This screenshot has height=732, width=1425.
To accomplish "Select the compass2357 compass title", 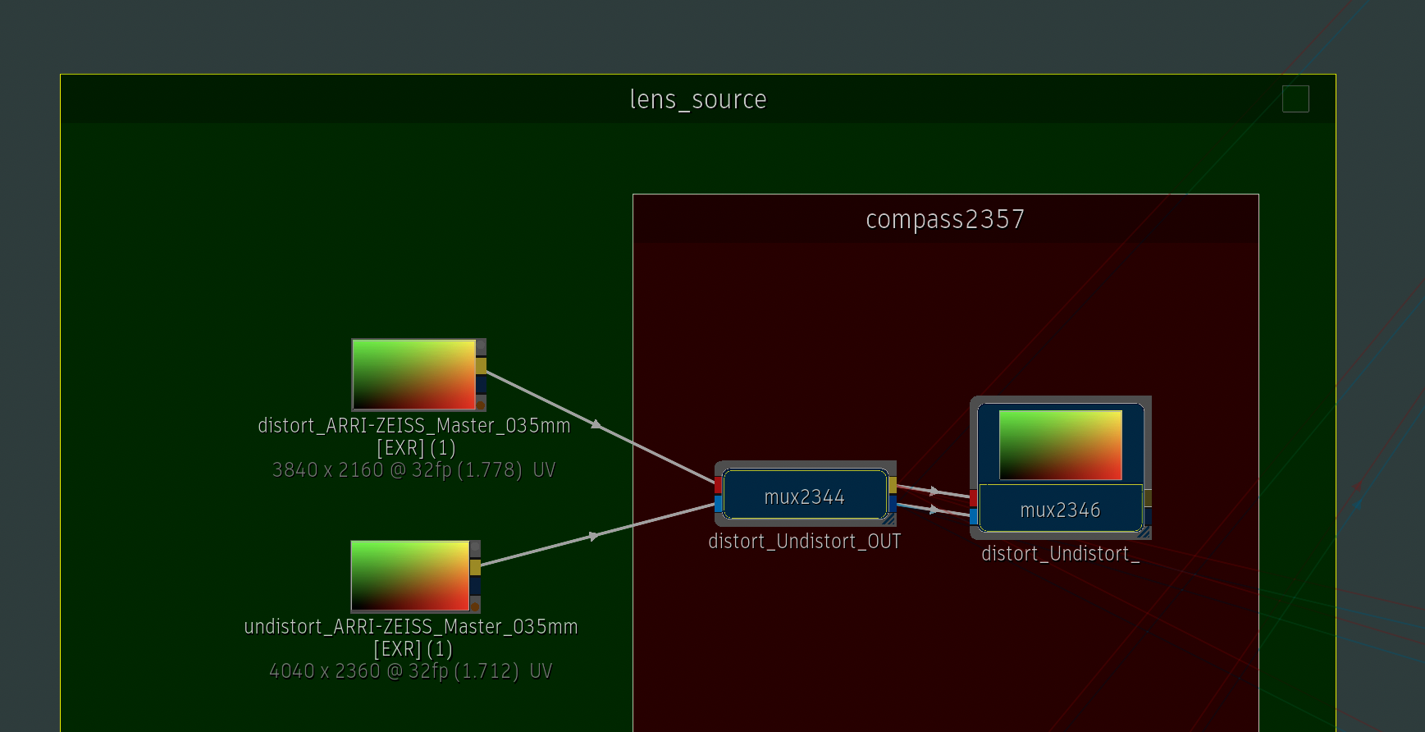I will coord(945,219).
